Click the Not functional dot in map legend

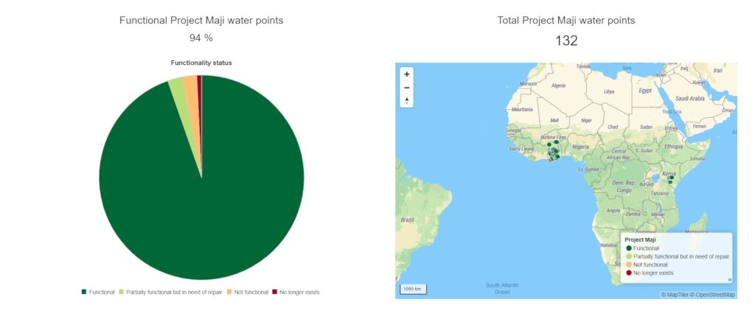click(628, 264)
